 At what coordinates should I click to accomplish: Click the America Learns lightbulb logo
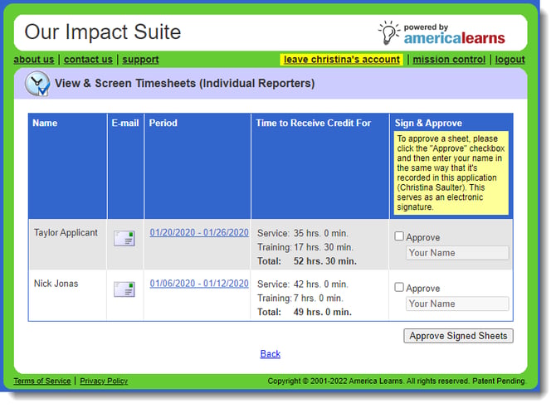tap(388, 32)
